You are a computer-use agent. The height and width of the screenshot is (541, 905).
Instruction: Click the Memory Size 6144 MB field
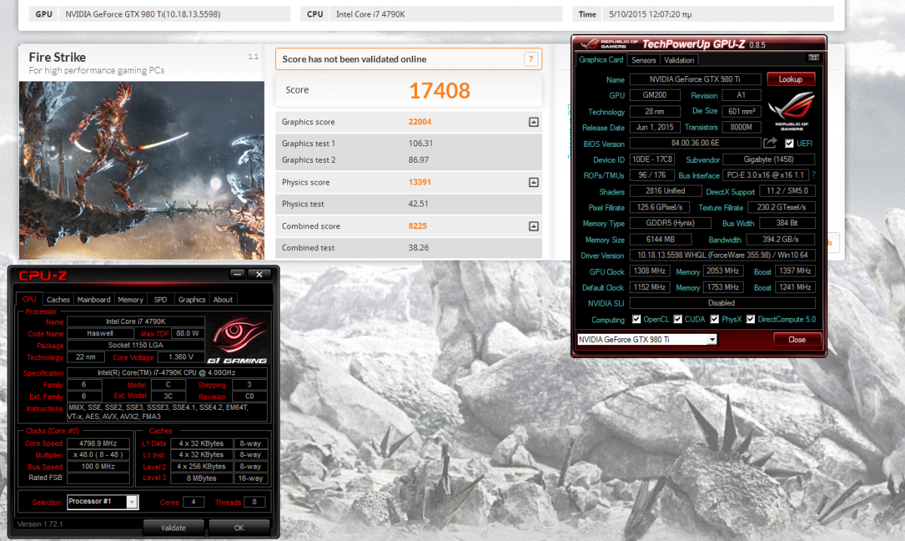pyautogui.click(x=660, y=240)
